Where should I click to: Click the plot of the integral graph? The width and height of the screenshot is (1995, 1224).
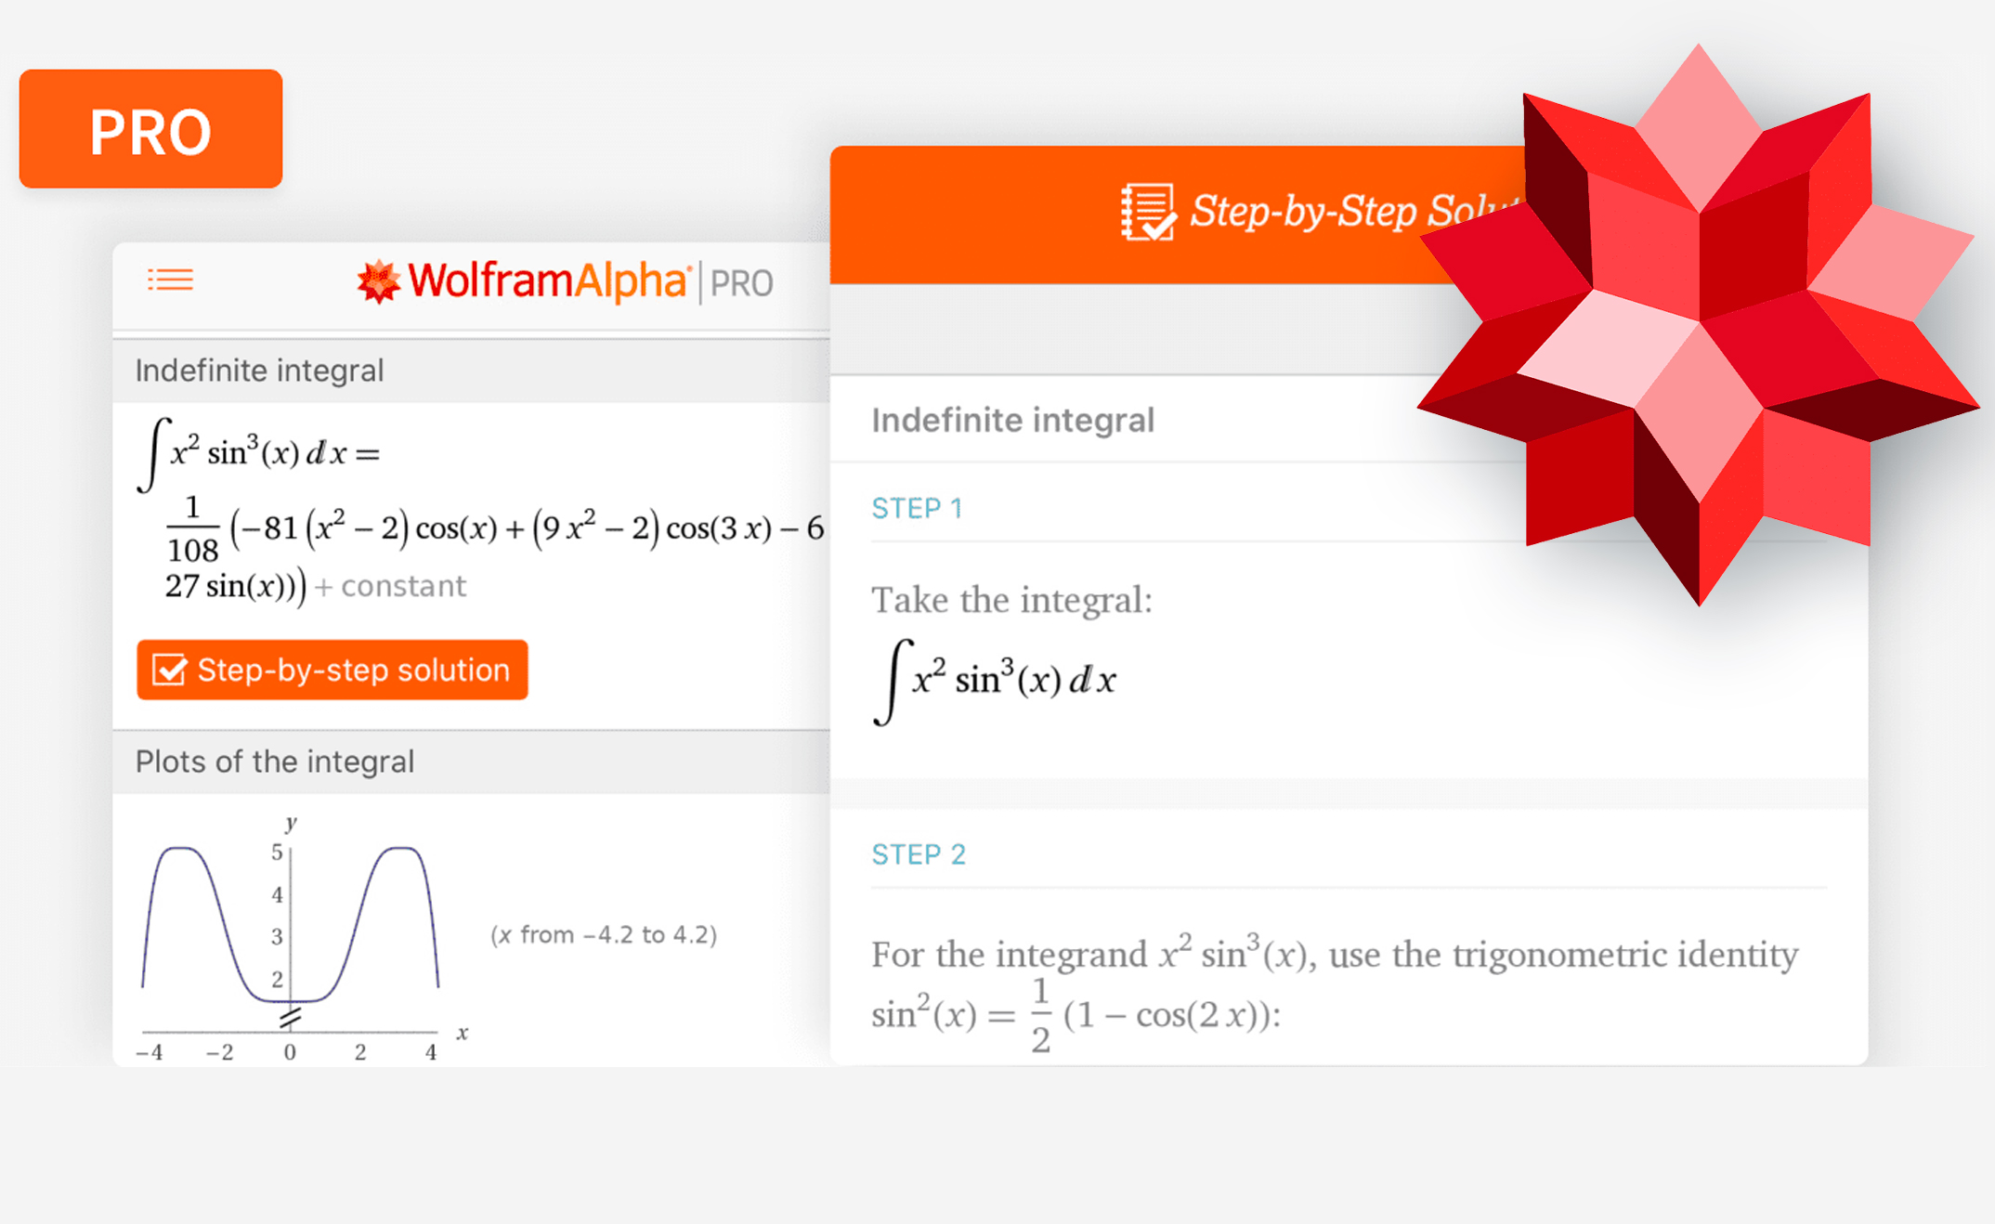coord(291,938)
